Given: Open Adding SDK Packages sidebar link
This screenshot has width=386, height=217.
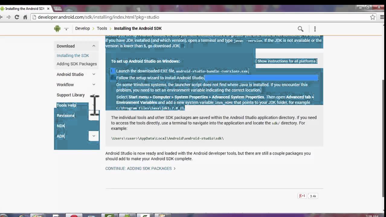Looking at the screenshot, I should 77,64.
